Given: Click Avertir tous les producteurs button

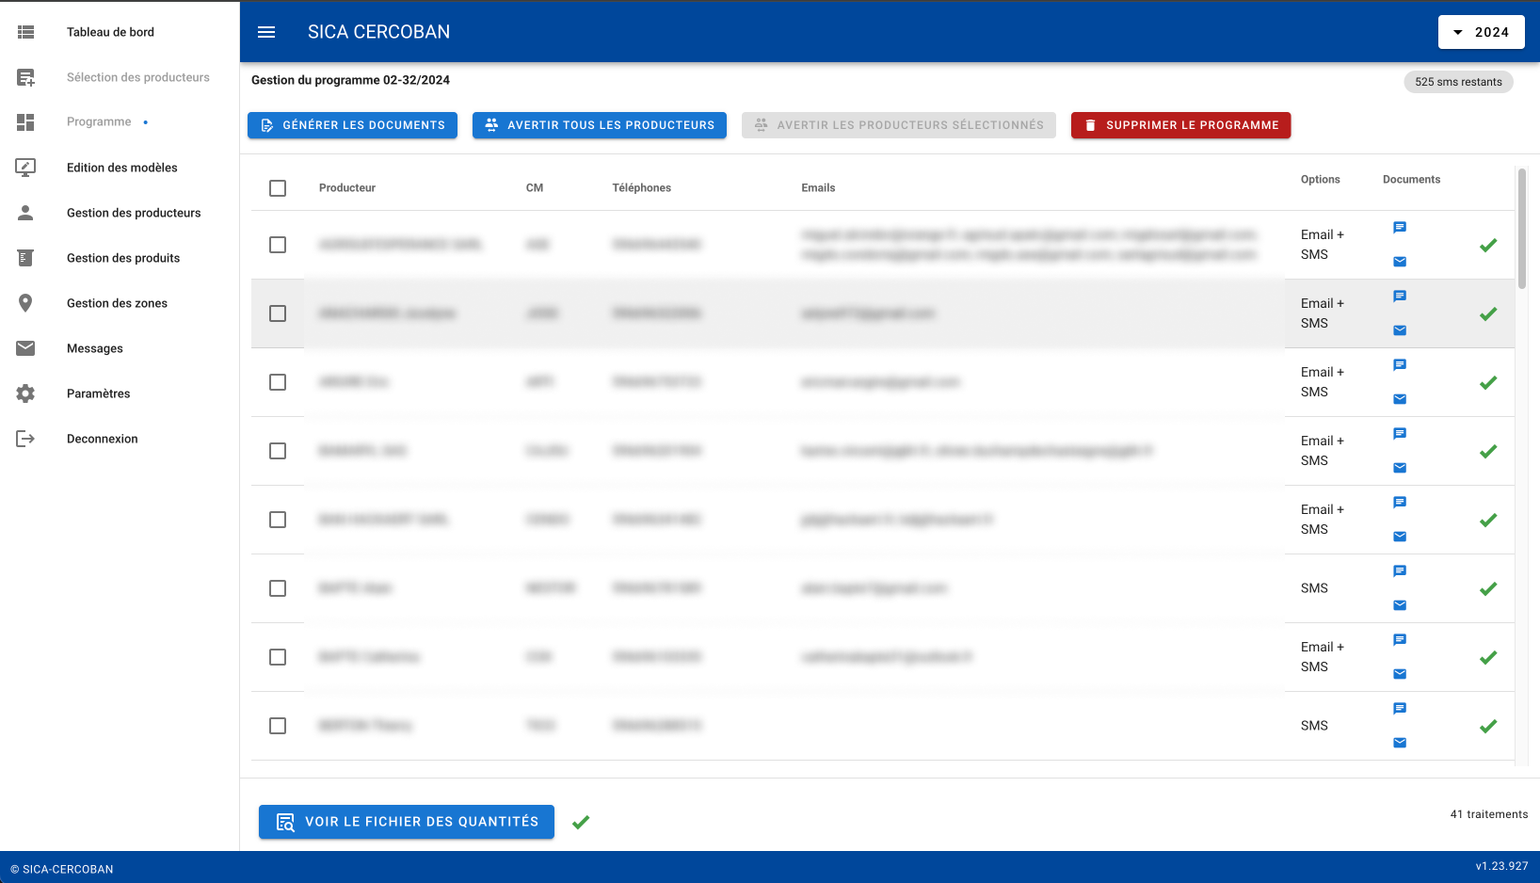Looking at the screenshot, I should pos(600,125).
